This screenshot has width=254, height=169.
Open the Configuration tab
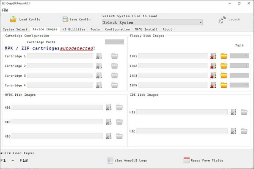point(117,29)
